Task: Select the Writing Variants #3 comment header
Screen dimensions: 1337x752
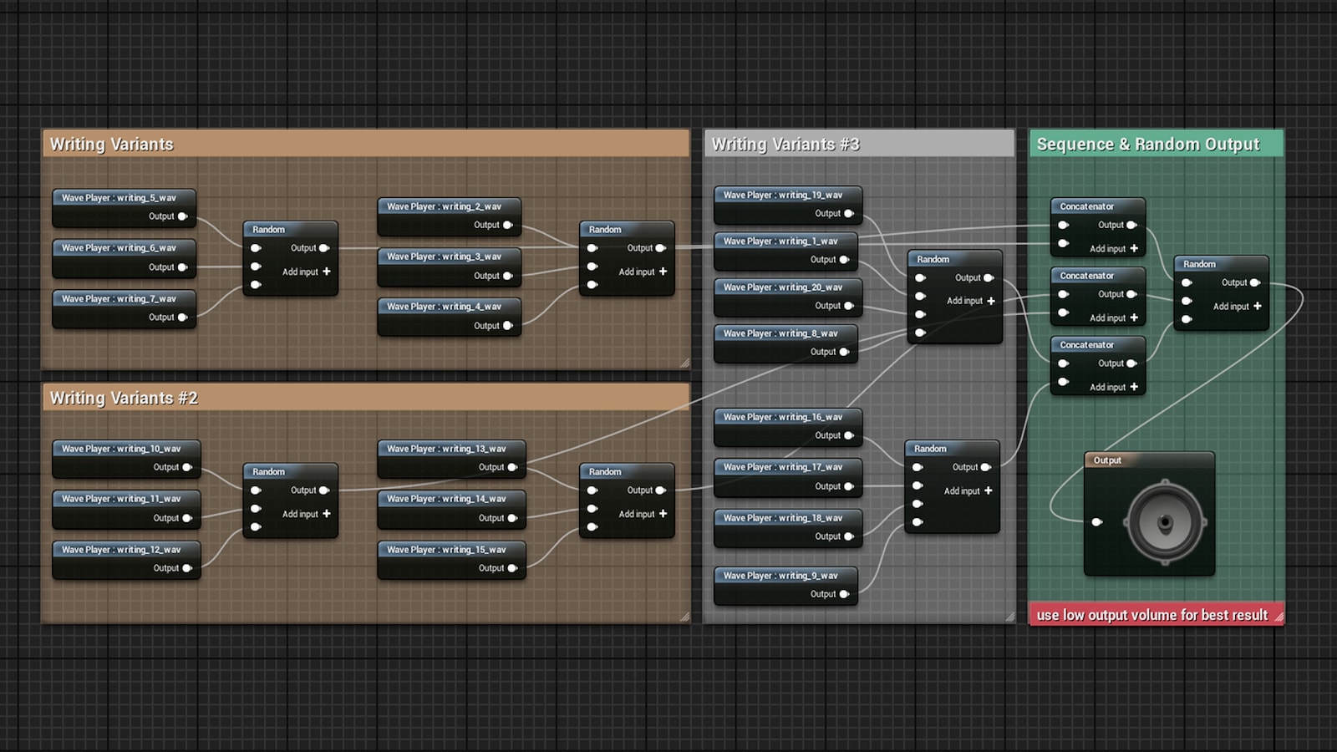Action: pos(859,144)
